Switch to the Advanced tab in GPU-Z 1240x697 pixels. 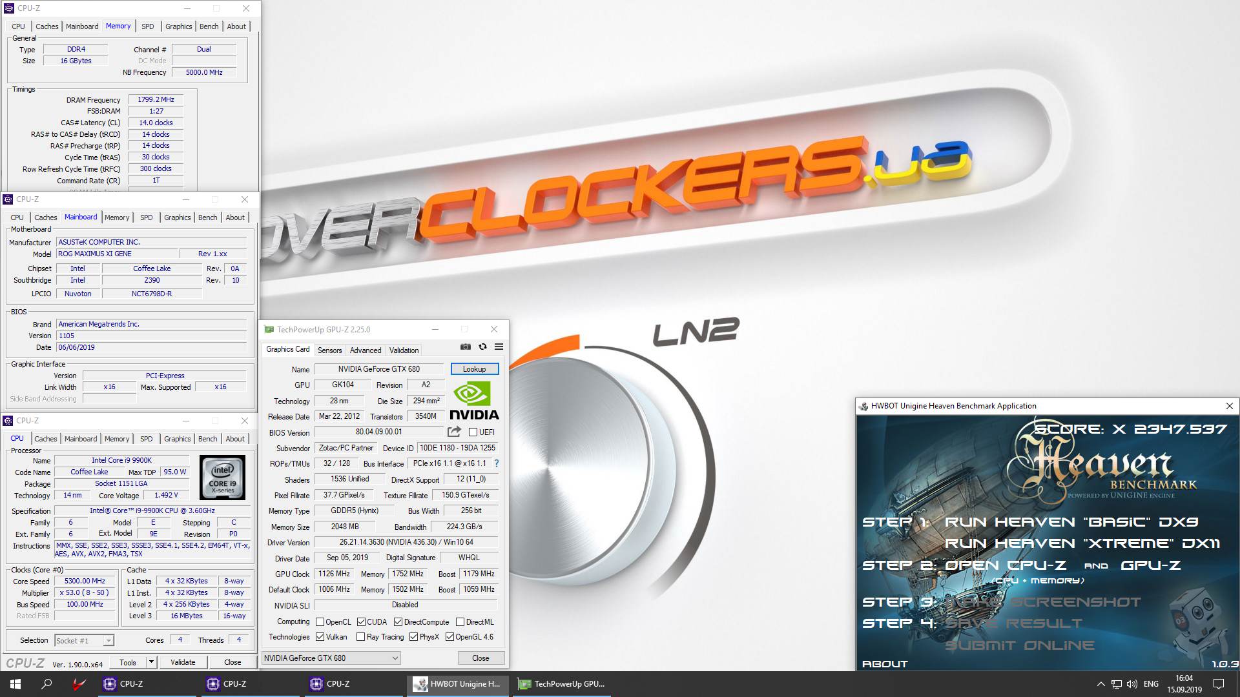(366, 350)
